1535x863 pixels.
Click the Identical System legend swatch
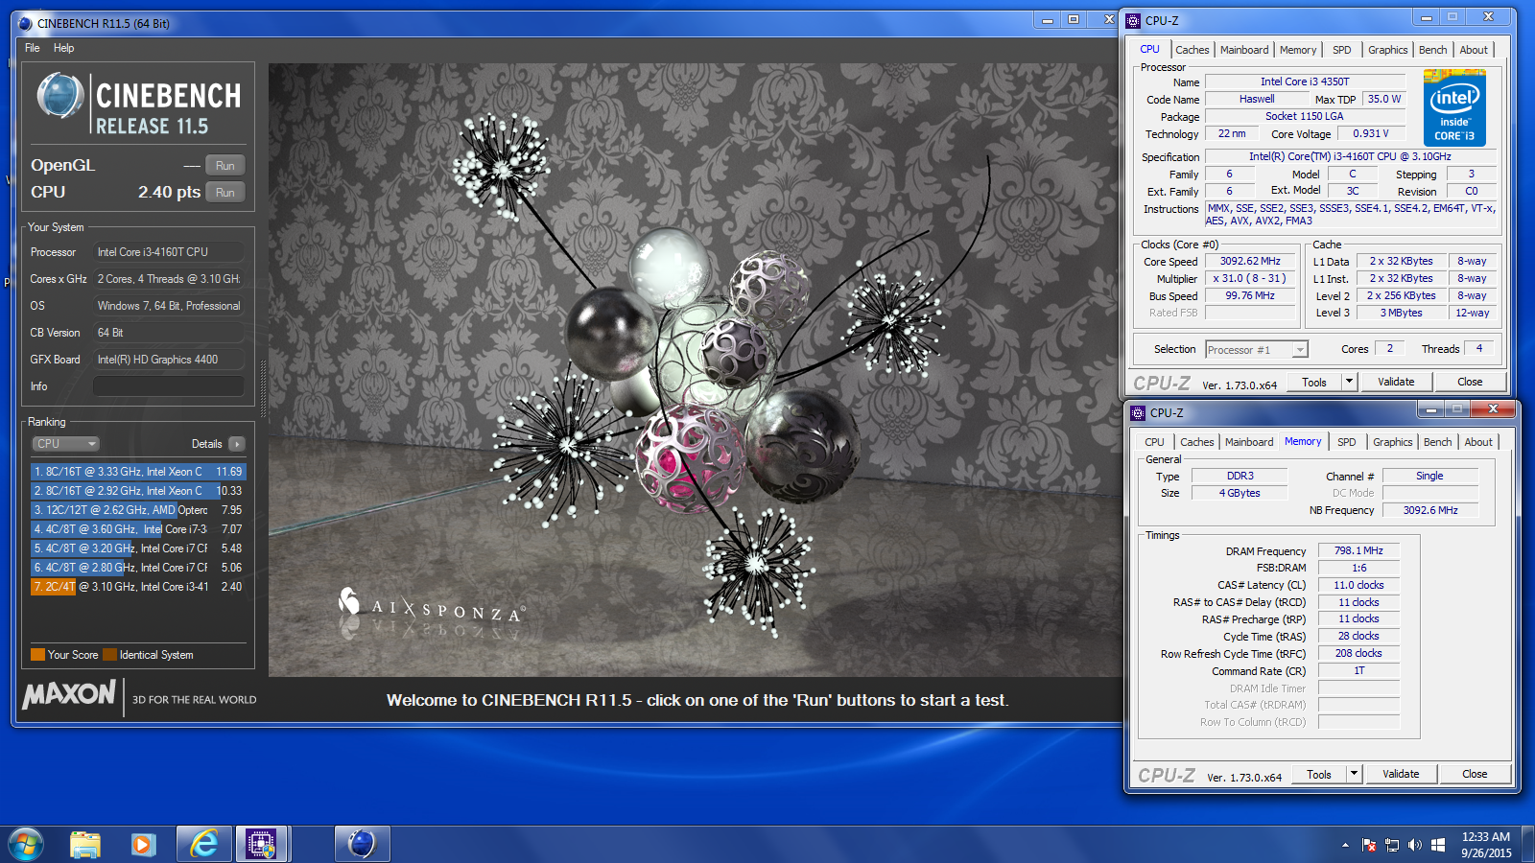pyautogui.click(x=110, y=655)
